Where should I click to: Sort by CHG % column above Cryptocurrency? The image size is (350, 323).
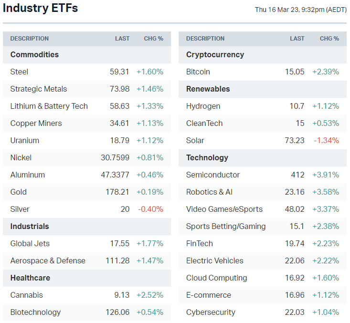pyautogui.click(x=329, y=39)
